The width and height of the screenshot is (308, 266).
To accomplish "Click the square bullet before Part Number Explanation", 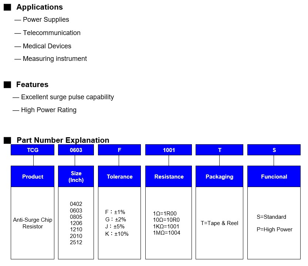I will tap(7, 140).
